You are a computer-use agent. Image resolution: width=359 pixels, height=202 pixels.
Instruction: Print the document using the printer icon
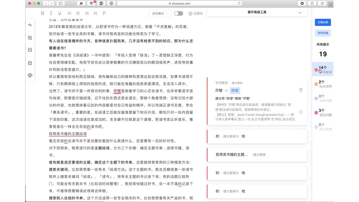30,75
